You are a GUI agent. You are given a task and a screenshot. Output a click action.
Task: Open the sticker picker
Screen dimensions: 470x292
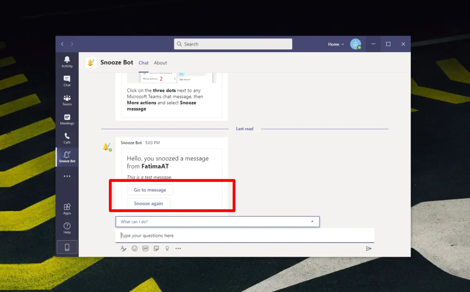pyautogui.click(x=156, y=248)
